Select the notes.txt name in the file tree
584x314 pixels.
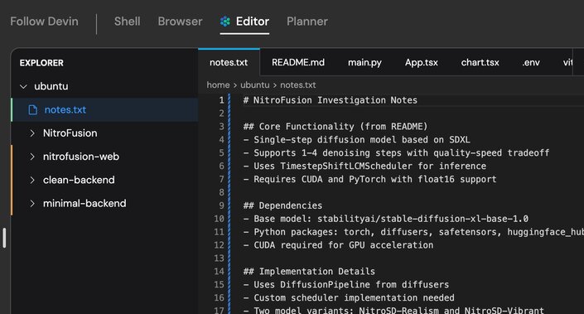point(65,110)
